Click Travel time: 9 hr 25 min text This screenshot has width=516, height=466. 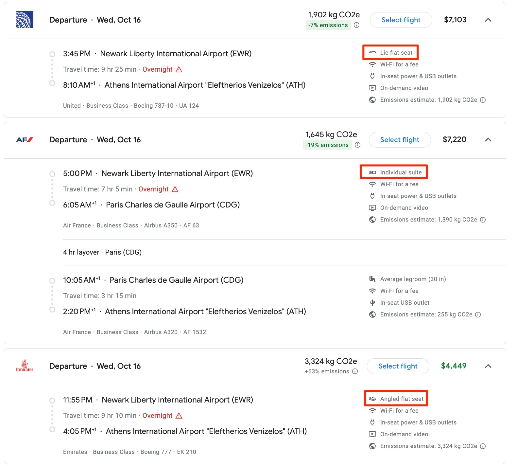(x=100, y=69)
